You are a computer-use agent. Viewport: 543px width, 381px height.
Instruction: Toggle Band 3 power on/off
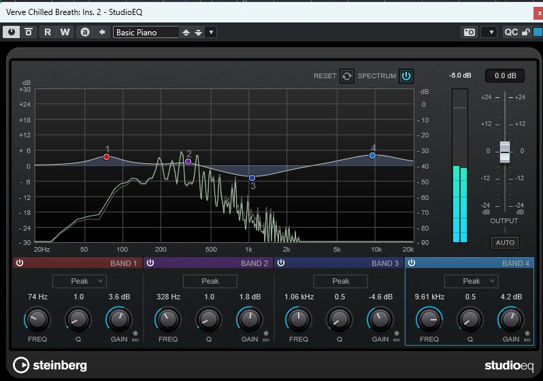(281, 263)
